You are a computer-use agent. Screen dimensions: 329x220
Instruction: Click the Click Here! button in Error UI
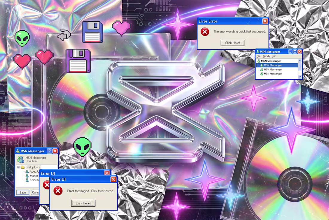pyautogui.click(x=83, y=203)
